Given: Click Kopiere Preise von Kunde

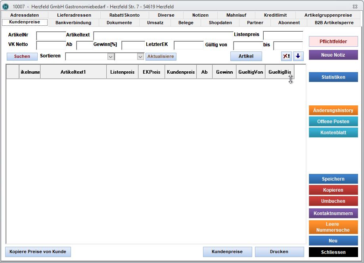Looking at the screenshot, I should pyautogui.click(x=38, y=252).
